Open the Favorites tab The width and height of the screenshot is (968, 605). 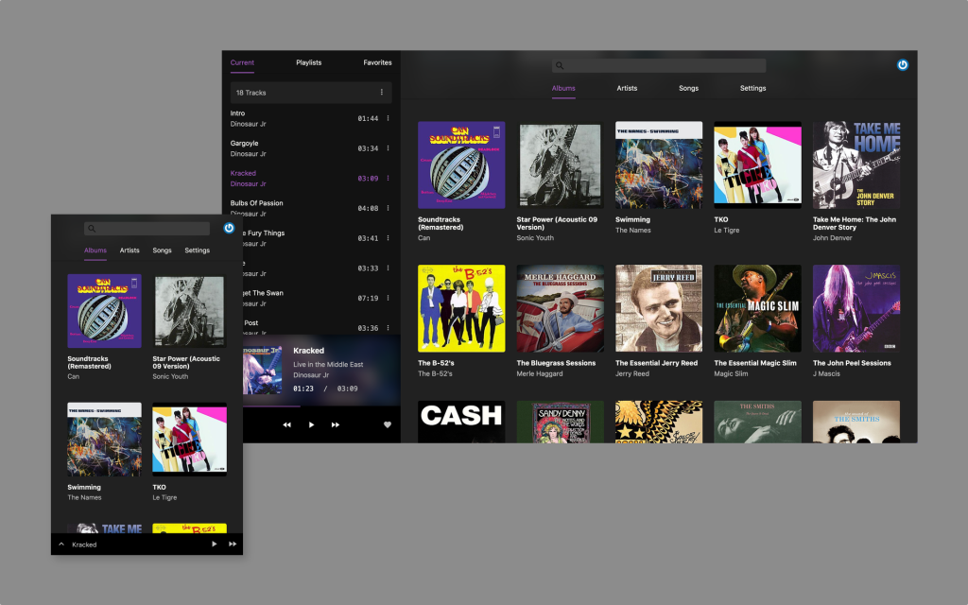click(x=377, y=63)
